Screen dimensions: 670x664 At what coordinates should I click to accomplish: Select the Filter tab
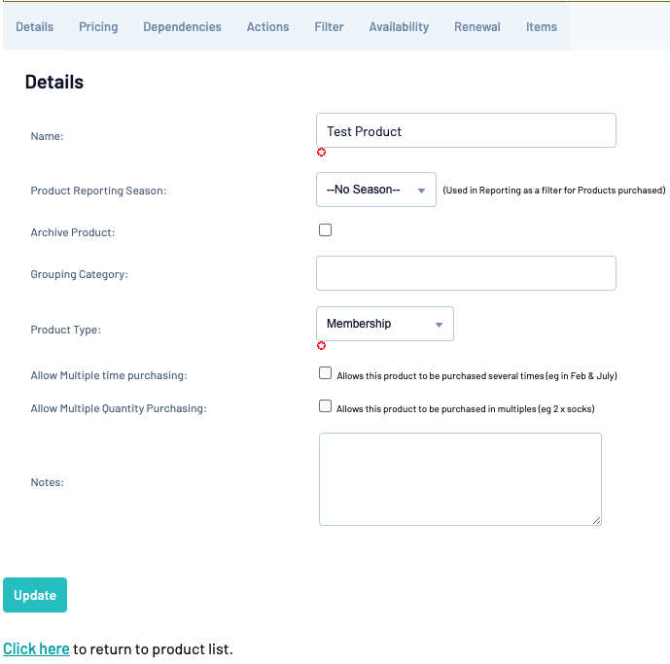point(329,27)
